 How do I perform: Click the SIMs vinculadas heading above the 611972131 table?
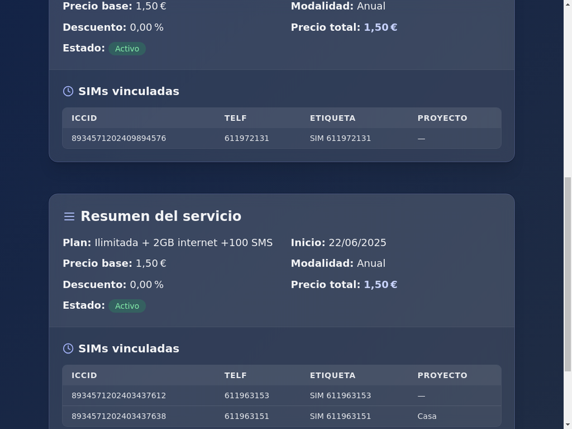[x=129, y=91]
